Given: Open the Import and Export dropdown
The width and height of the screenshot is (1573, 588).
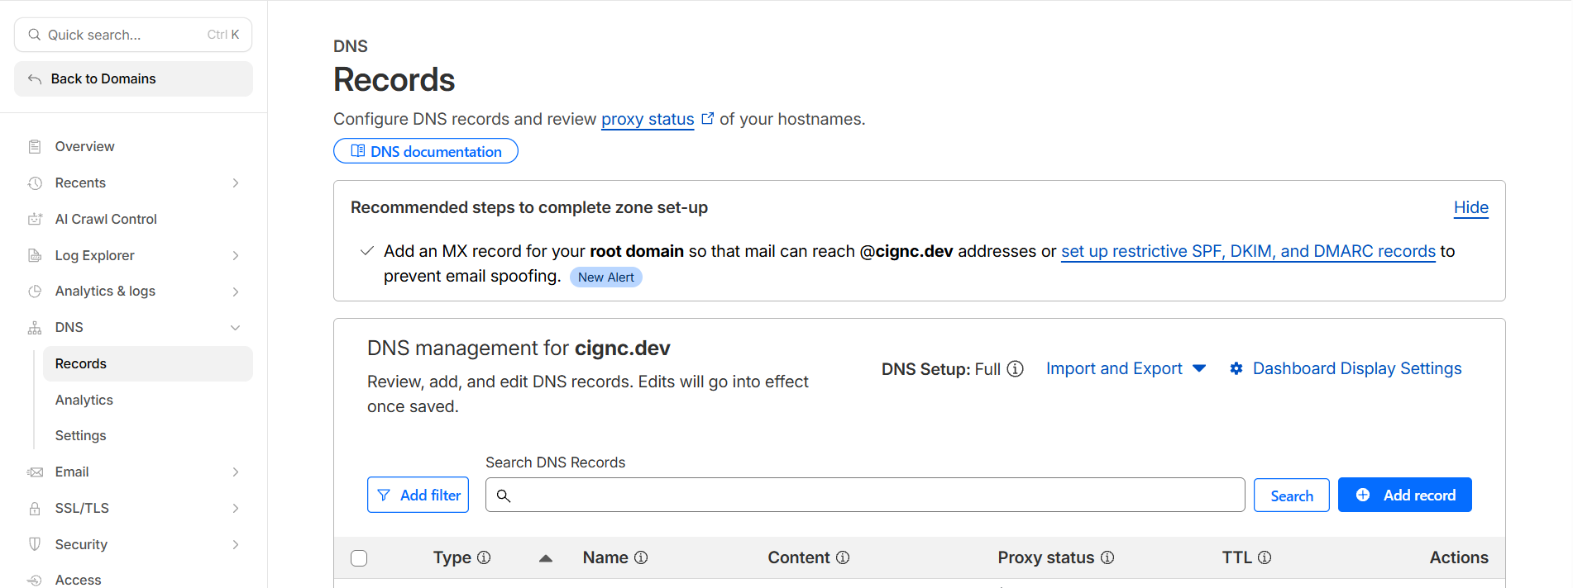Looking at the screenshot, I should coord(1126,369).
